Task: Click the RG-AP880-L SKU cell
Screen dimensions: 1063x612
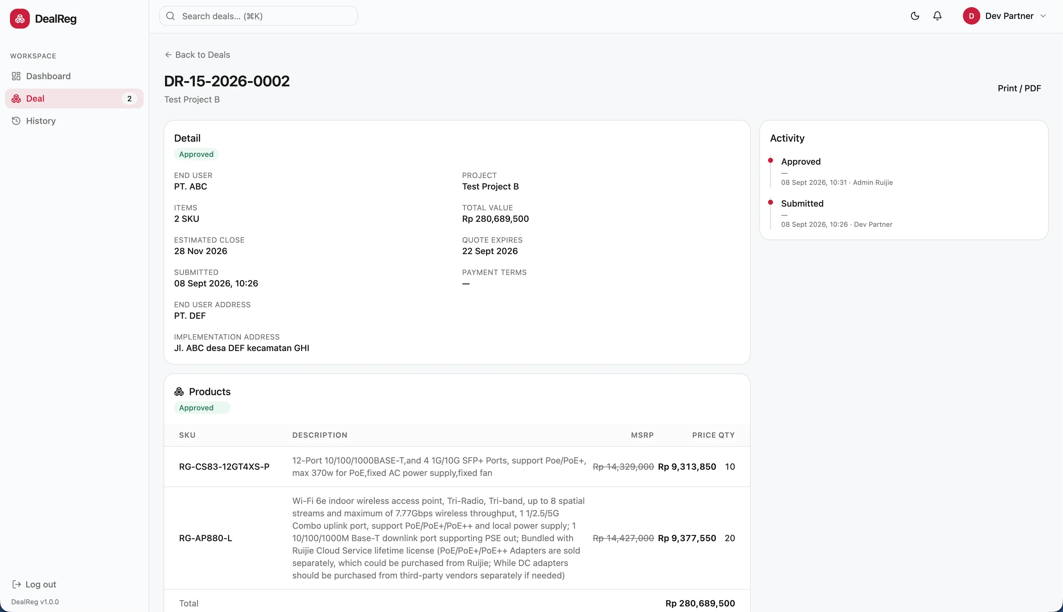Action: [x=206, y=538]
